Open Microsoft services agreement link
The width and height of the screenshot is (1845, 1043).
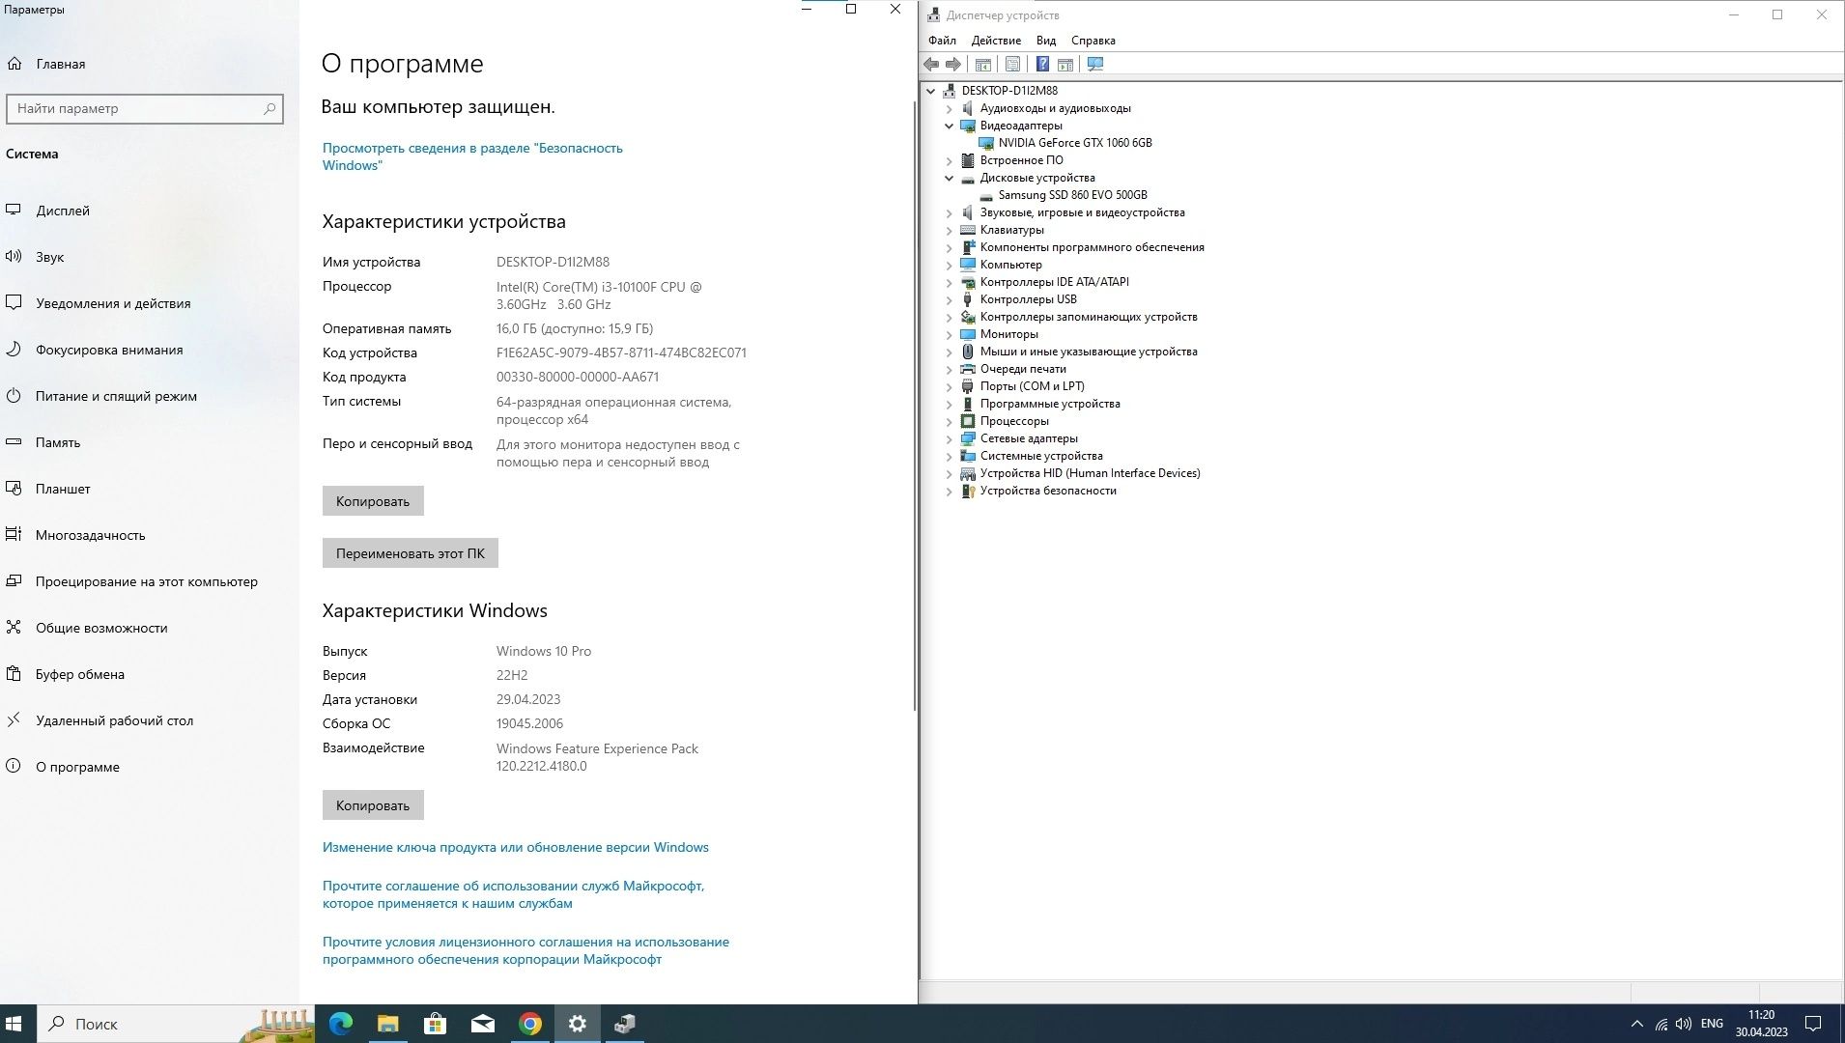coord(513,894)
